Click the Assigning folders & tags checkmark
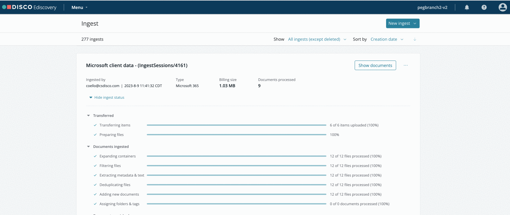Screen dimensions: 510x215 [95, 204]
